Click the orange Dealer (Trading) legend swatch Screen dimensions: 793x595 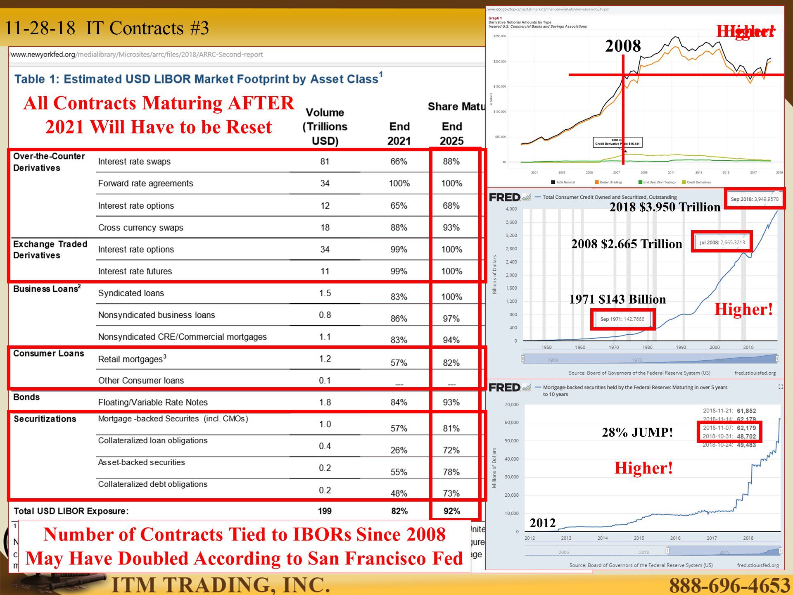(597, 182)
